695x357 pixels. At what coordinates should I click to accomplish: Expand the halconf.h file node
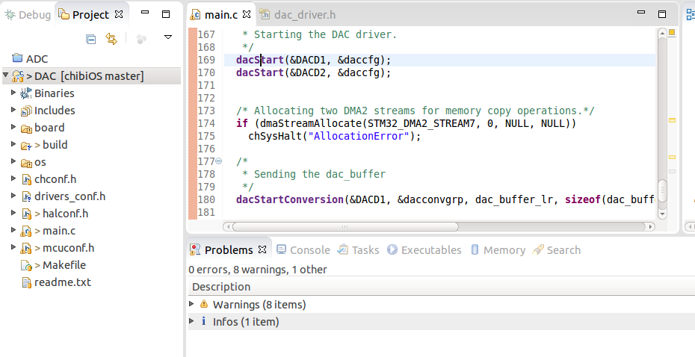[13, 213]
